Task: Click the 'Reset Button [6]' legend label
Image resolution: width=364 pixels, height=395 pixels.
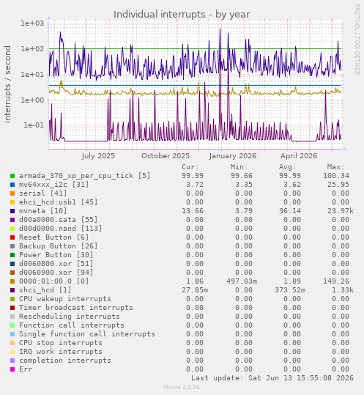Action: pyautogui.click(x=54, y=237)
